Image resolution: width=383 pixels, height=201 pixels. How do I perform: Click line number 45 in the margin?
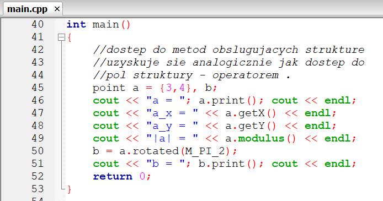(x=38, y=88)
